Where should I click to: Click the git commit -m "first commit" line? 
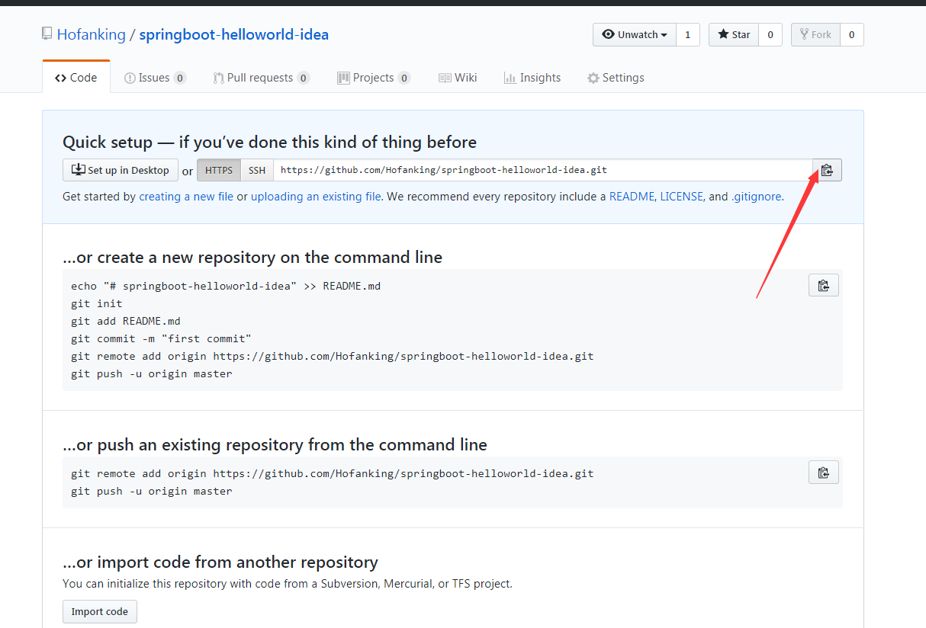coord(161,338)
